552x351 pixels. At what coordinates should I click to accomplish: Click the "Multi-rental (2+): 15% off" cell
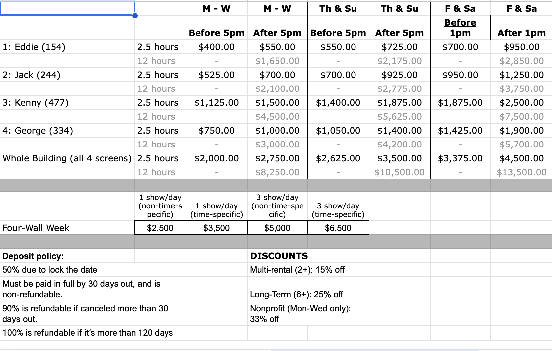(x=297, y=270)
